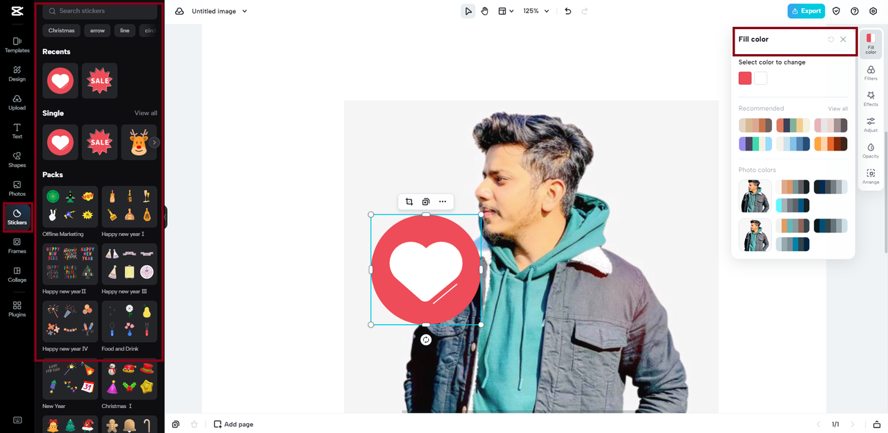Open the Plugins sidebar panel
888x433 pixels.
17,309
